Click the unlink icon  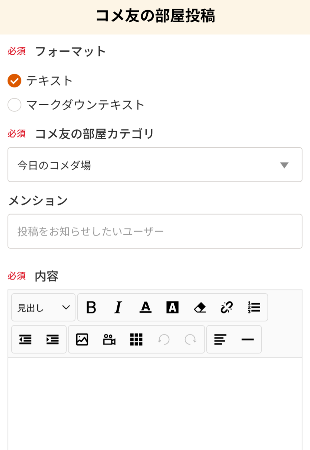pyautogui.click(x=227, y=307)
